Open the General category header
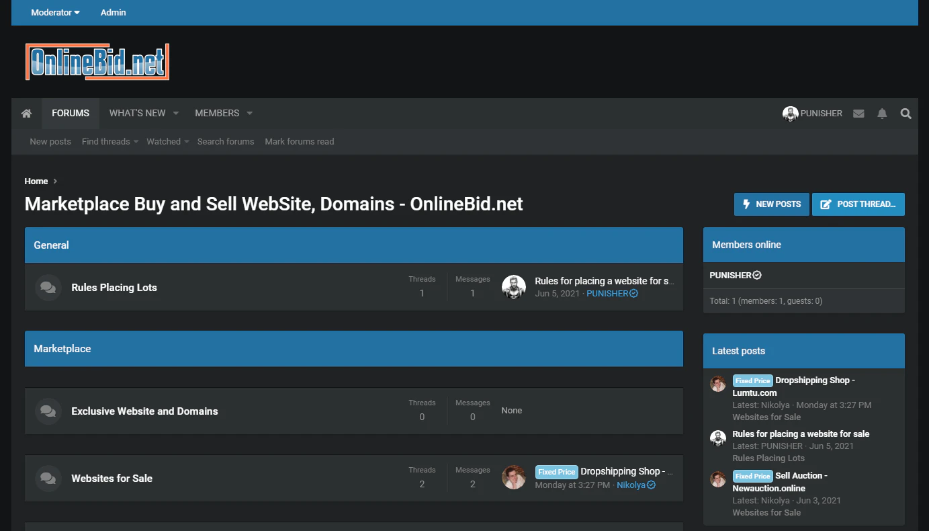 tap(52, 245)
